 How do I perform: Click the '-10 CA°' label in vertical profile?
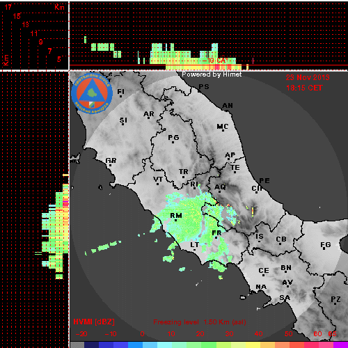click(216, 61)
